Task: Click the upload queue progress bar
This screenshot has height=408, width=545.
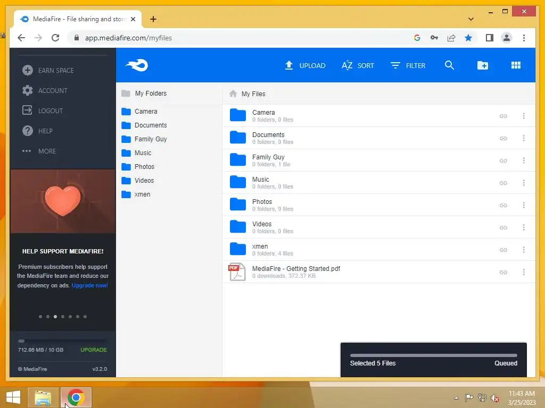Action: (x=433, y=355)
